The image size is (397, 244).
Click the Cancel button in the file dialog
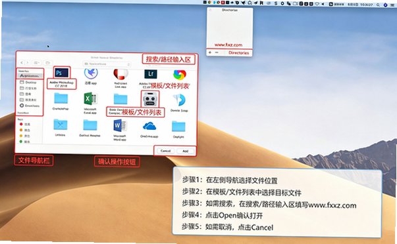click(165, 151)
